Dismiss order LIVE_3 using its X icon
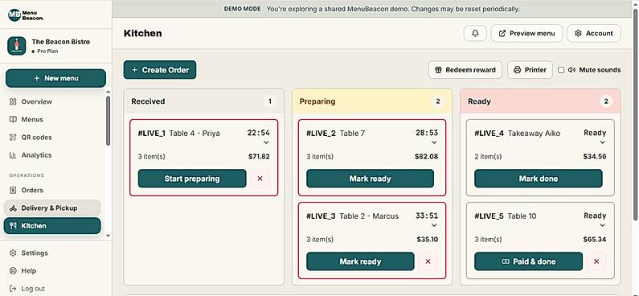 pos(428,261)
